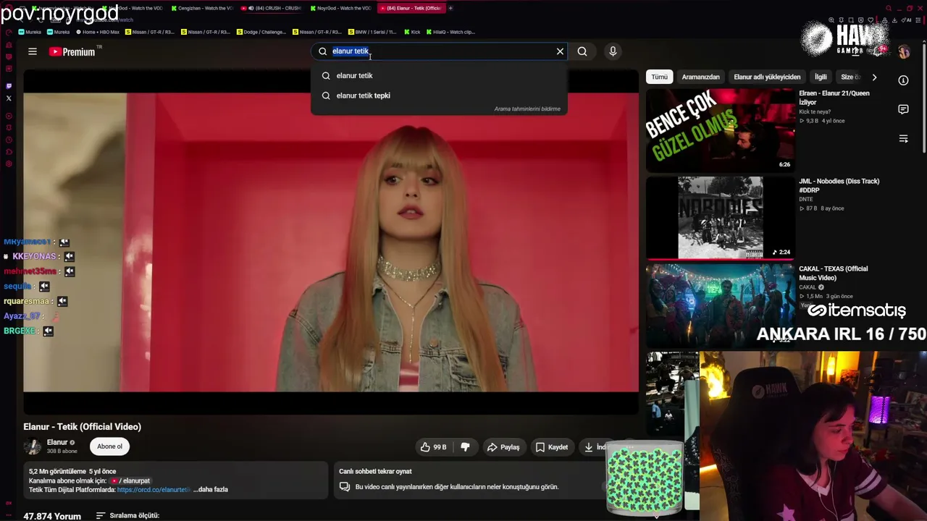This screenshot has height=521, width=927.
Task: Clear the search box with the X
Action: pos(560,51)
